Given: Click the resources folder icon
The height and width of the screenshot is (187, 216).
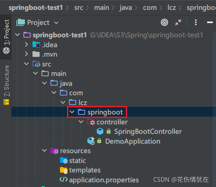Looking at the screenshot, I should click(55, 151).
